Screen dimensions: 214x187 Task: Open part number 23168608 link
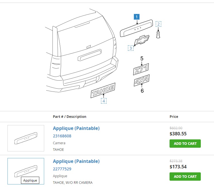62,136
